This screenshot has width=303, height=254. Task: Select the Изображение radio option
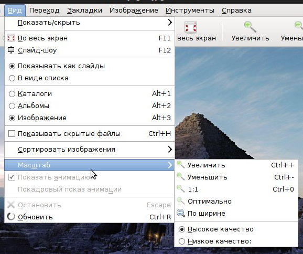tap(12, 118)
